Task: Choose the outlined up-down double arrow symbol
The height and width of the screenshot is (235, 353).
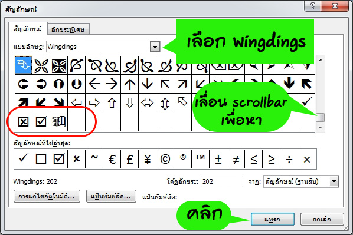Action: click(x=165, y=103)
